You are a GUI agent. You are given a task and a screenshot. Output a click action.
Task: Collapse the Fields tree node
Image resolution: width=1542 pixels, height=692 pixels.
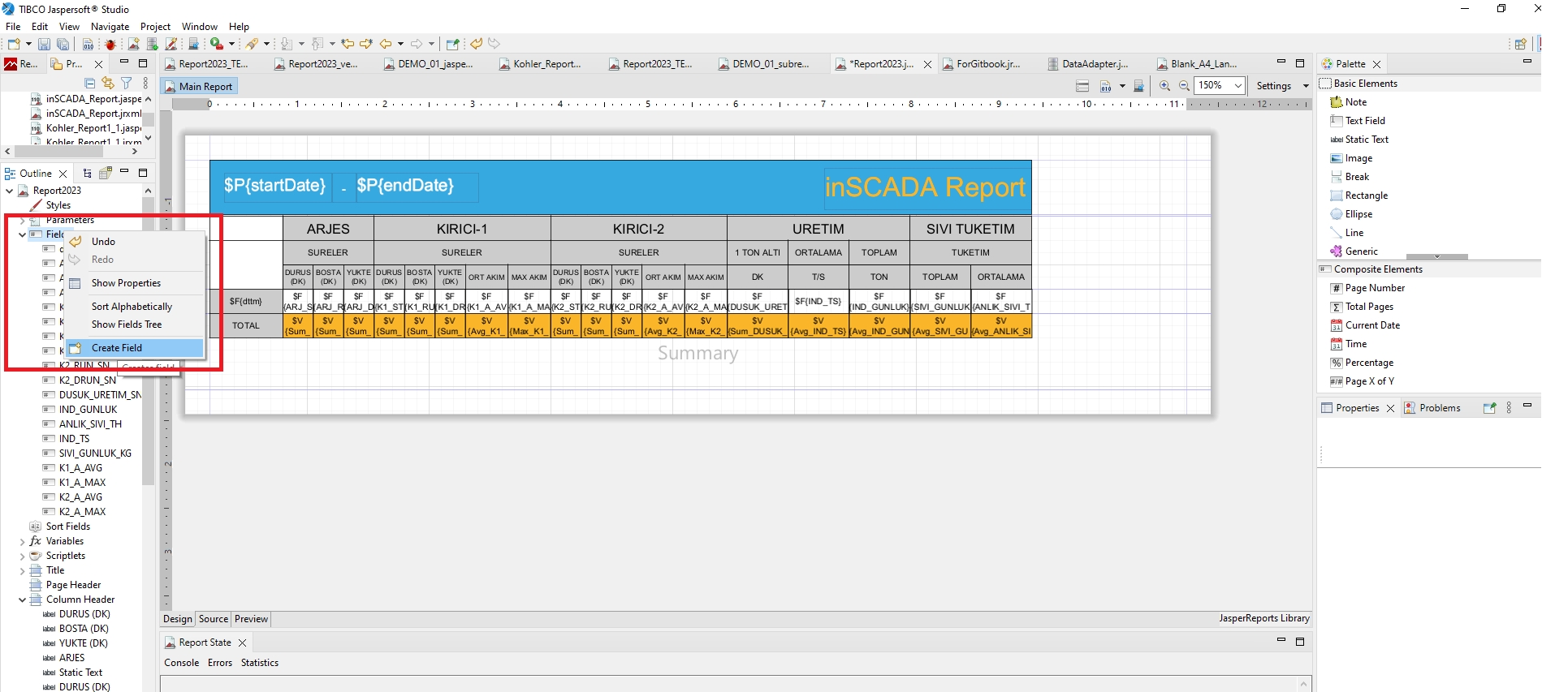pos(22,234)
